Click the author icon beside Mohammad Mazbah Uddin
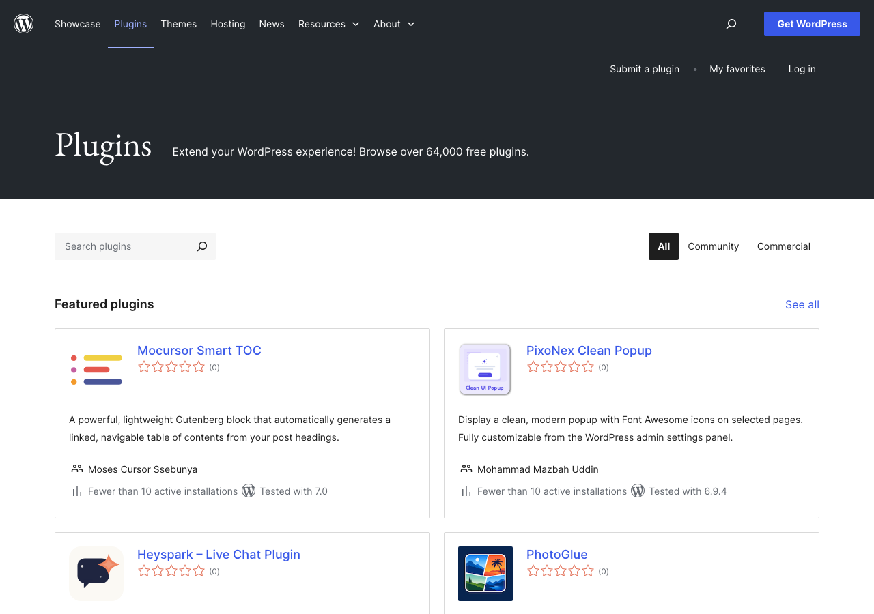Screen dimensions: 874x614 [466, 469]
